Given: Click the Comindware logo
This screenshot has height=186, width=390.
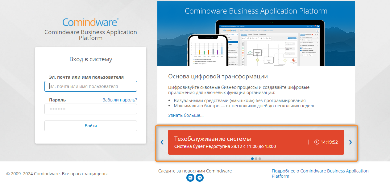Looking at the screenshot, I should pos(90,22).
